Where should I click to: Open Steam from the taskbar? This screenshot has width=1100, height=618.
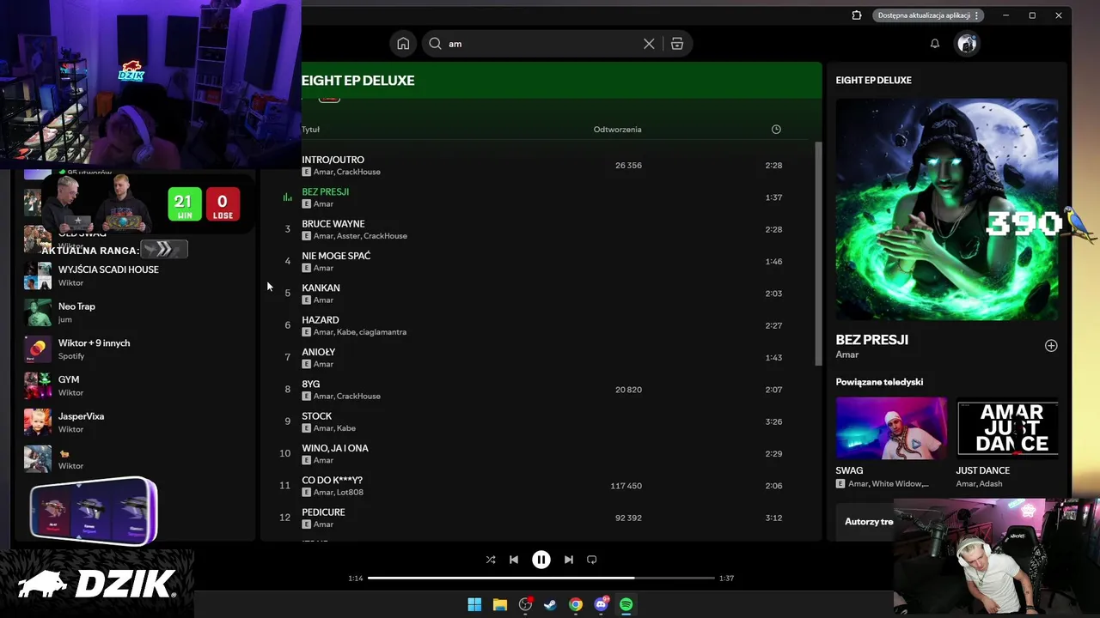[x=550, y=604]
